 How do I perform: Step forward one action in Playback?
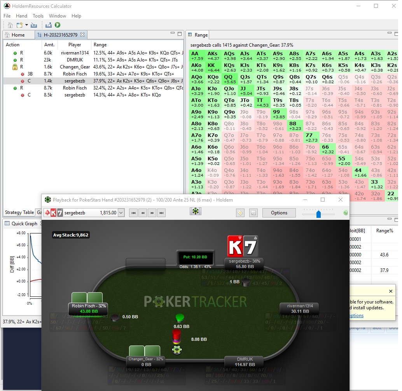pyautogui.click(x=152, y=213)
